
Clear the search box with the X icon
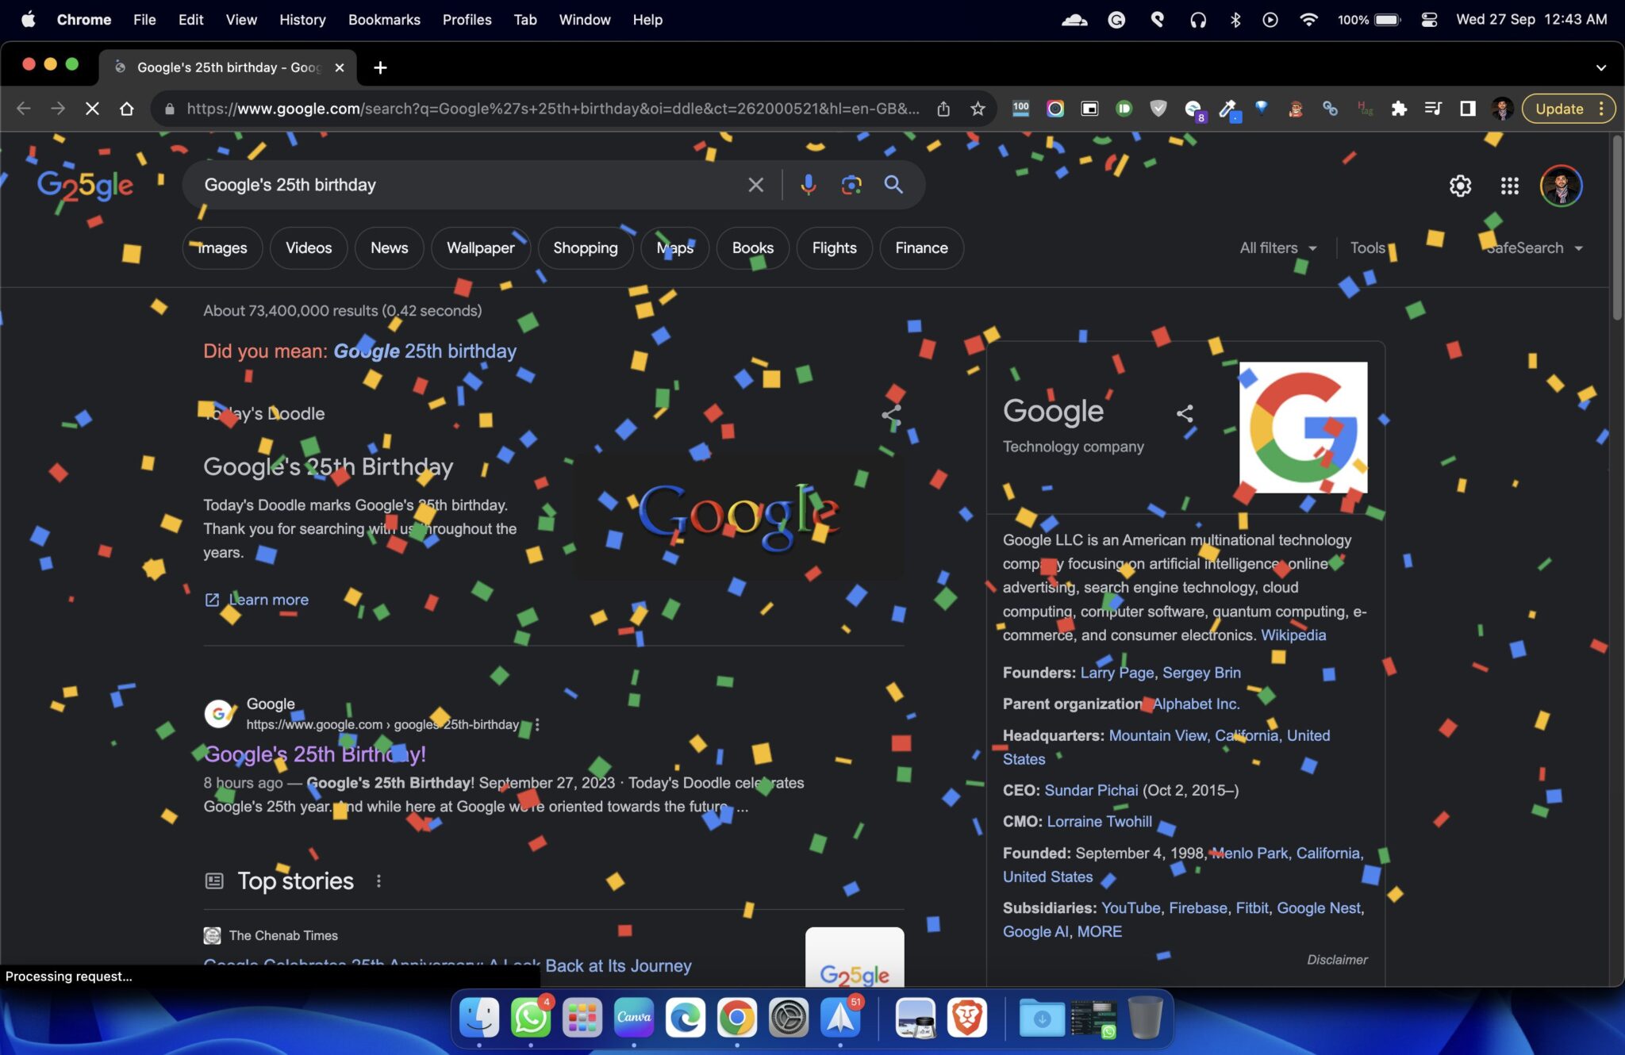pos(755,185)
